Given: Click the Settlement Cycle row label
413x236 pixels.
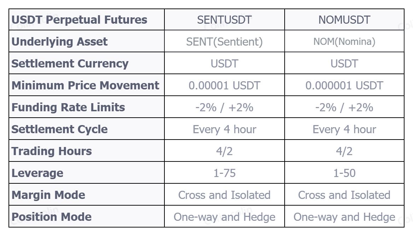Looking at the screenshot, I should point(59,129).
